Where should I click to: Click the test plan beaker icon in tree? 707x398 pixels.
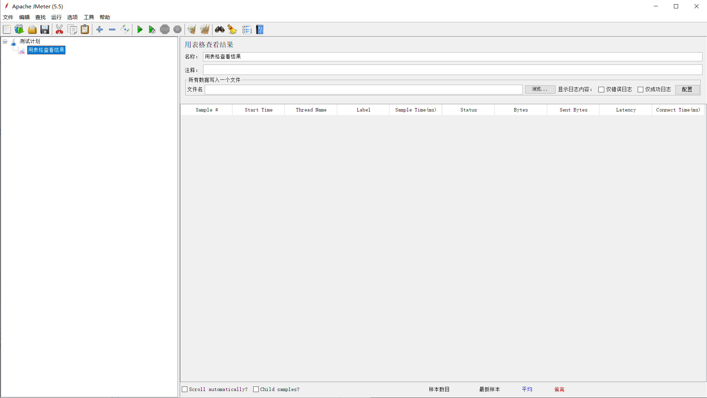[14, 42]
